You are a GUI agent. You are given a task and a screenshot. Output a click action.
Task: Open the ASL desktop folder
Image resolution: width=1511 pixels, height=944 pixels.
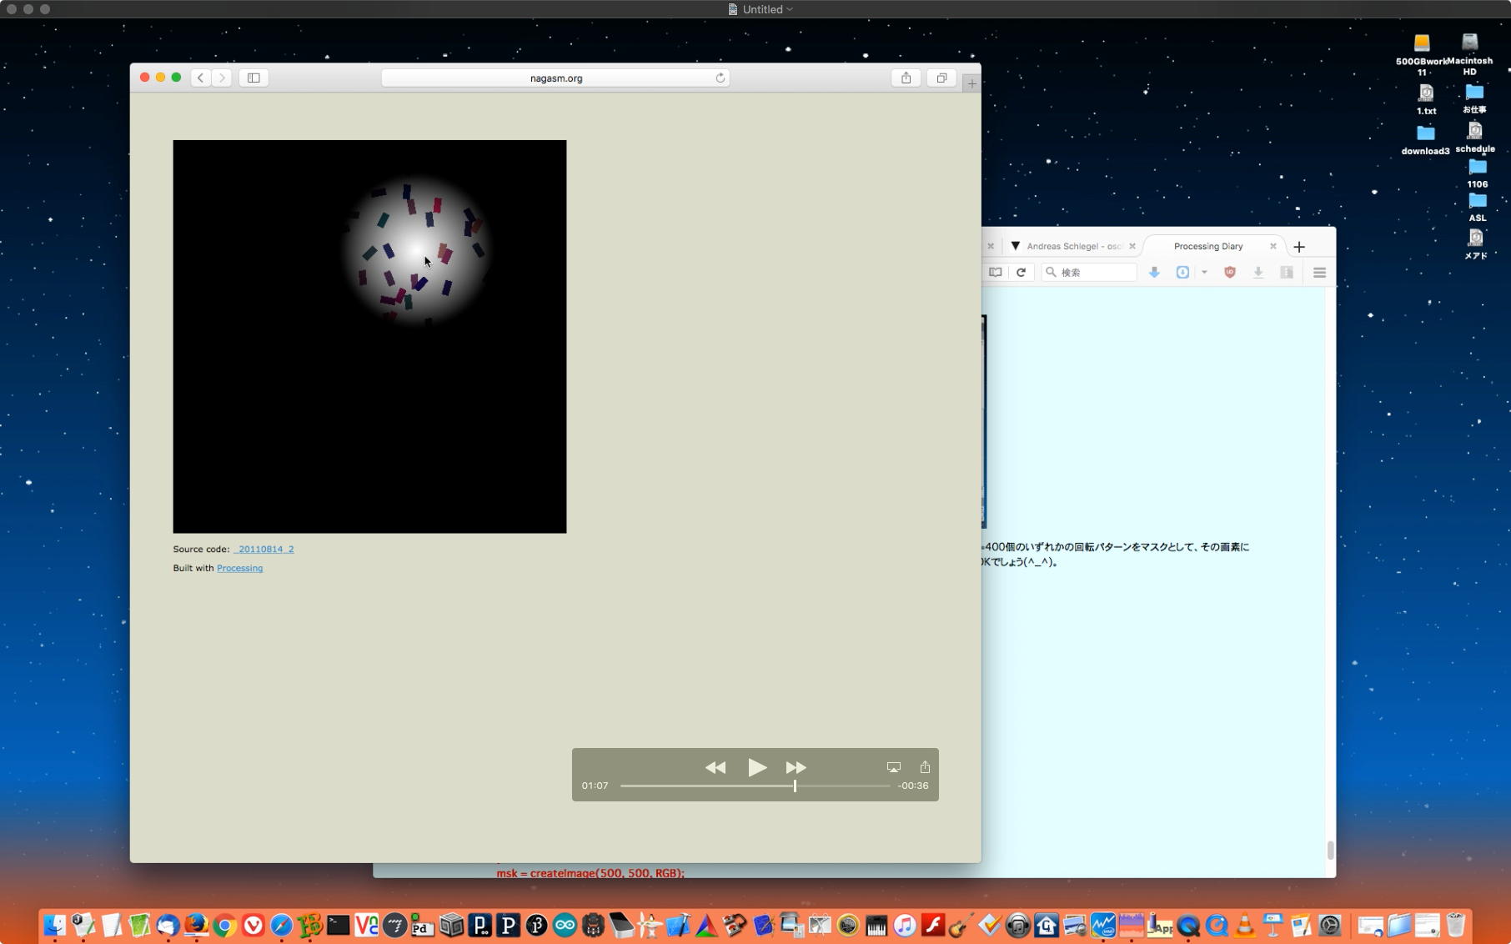pos(1477,200)
